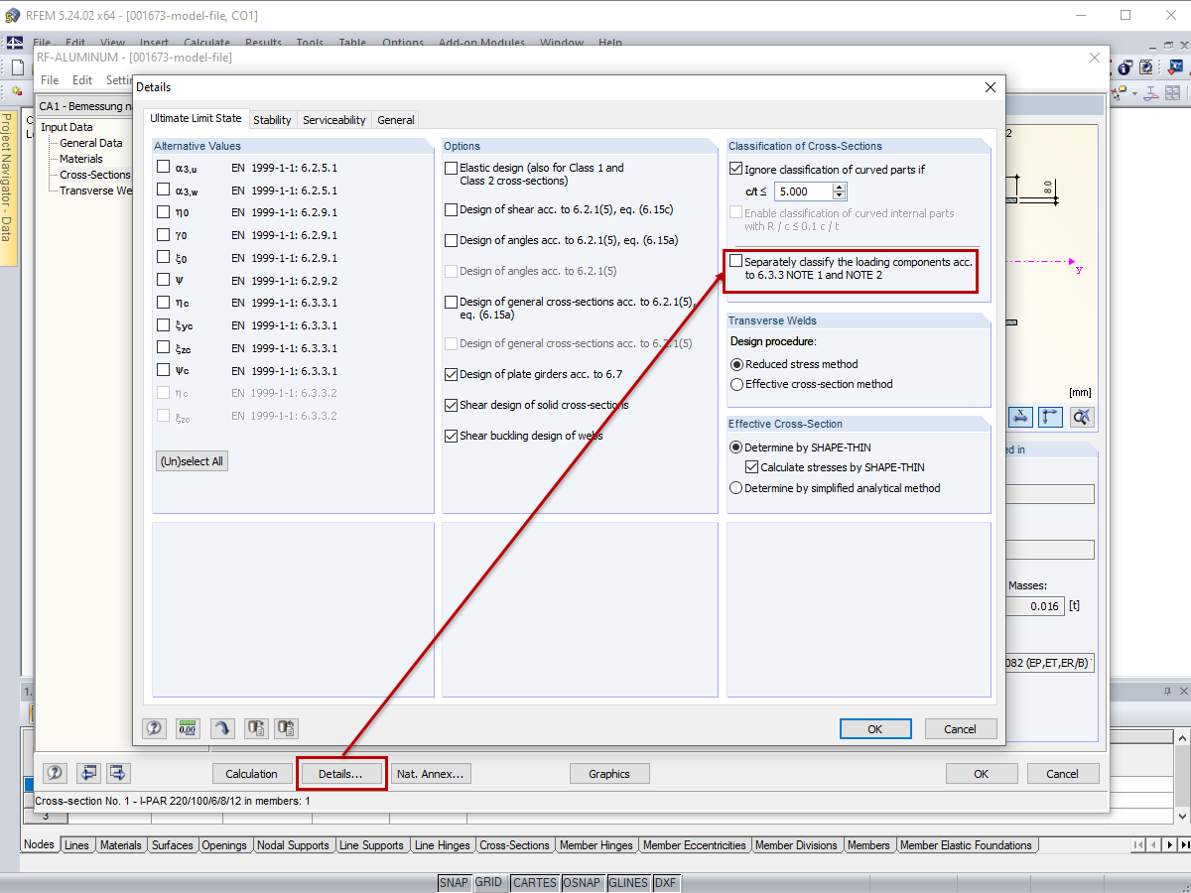The image size is (1191, 893).
Task: Open national annex settings with Nat. Annex button
Action: 431,773
